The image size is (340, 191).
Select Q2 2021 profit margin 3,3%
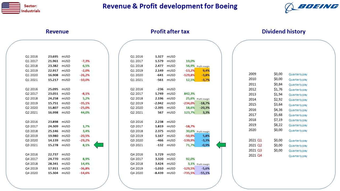[202, 112]
